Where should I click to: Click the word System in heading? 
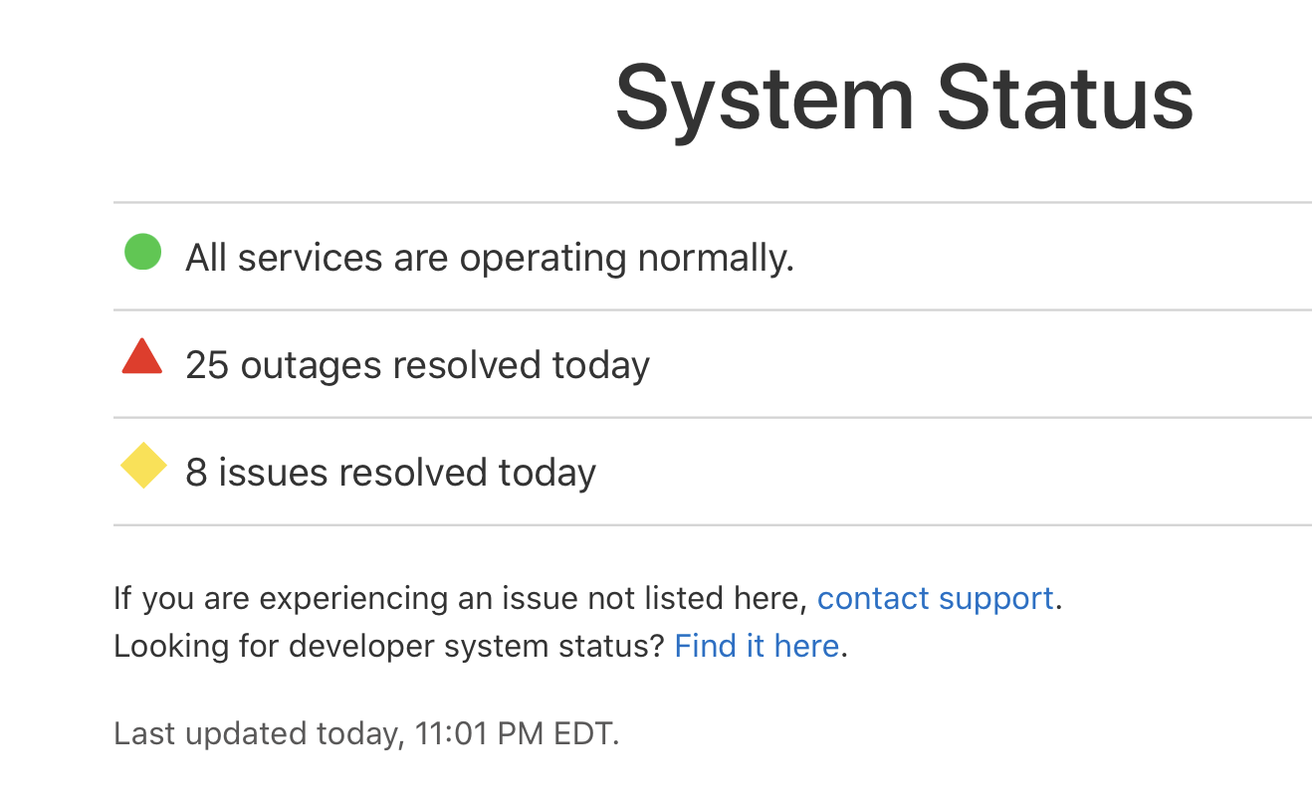tap(765, 100)
